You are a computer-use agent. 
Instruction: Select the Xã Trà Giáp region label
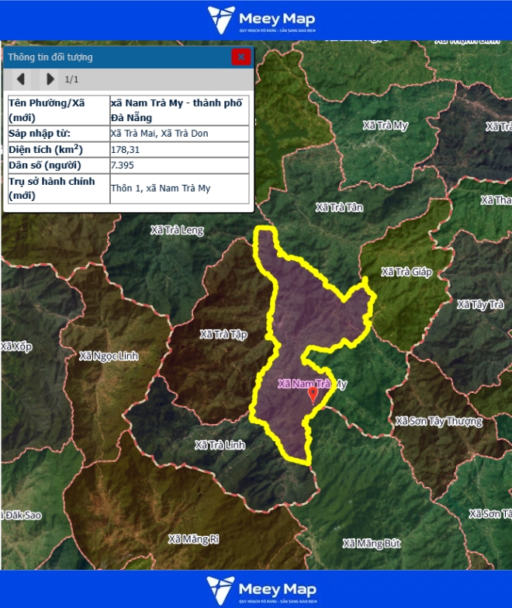[x=406, y=272]
